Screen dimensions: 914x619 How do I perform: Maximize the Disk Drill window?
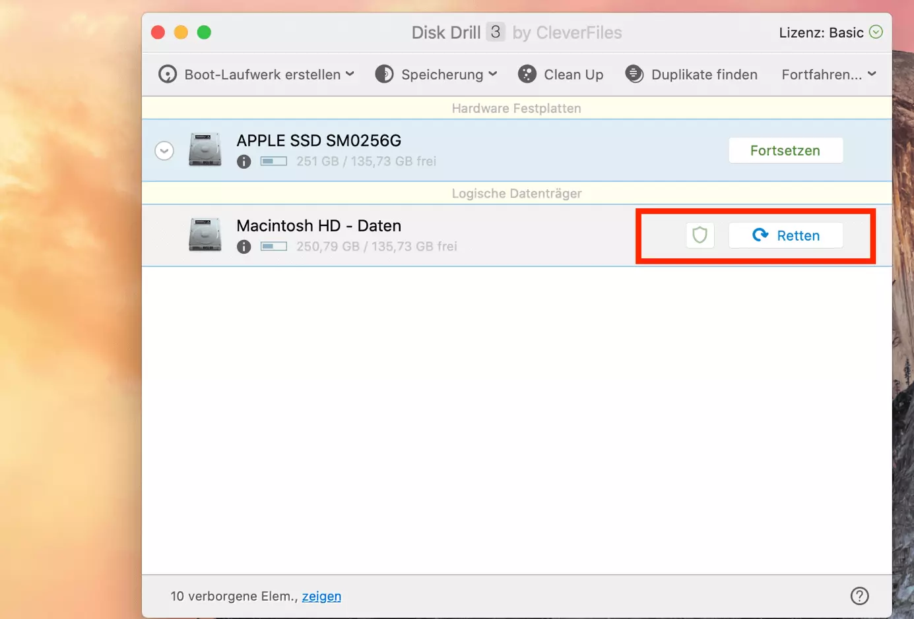(204, 32)
